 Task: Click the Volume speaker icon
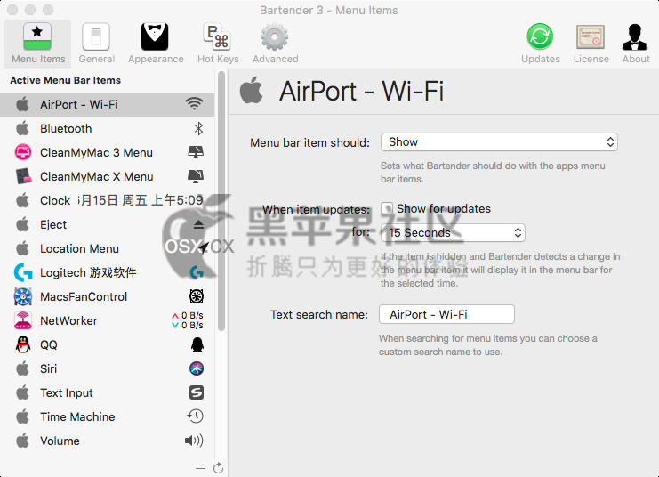pos(194,441)
